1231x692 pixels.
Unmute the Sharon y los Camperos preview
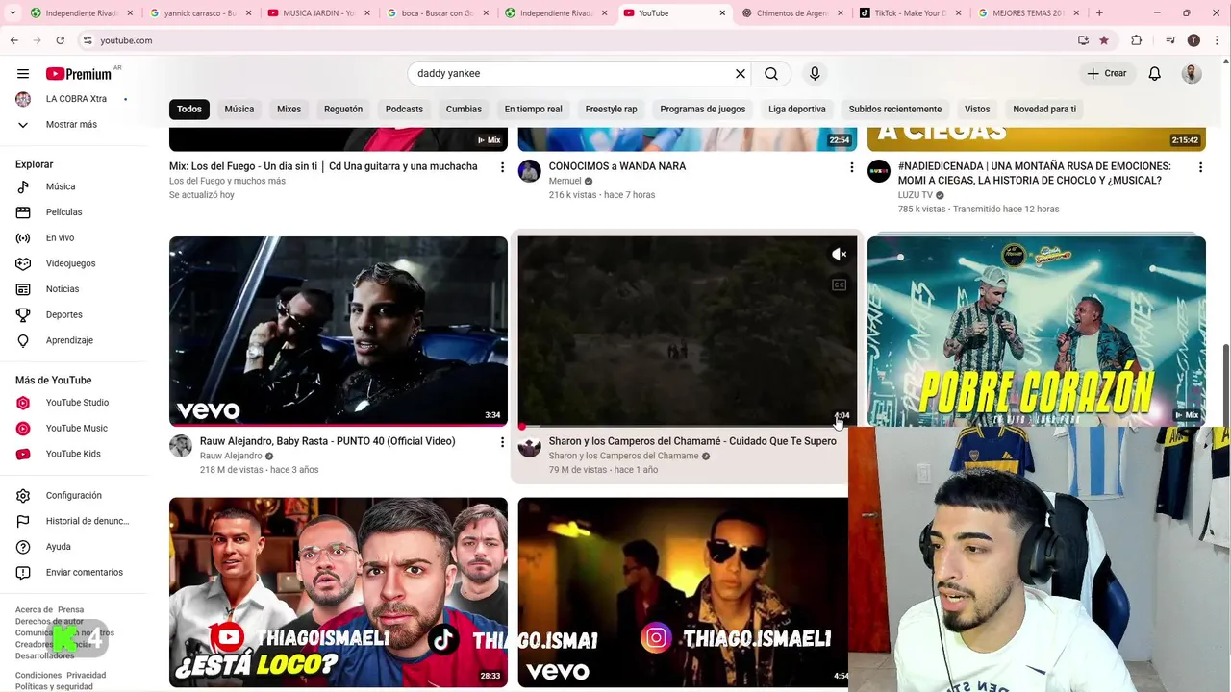[840, 255]
